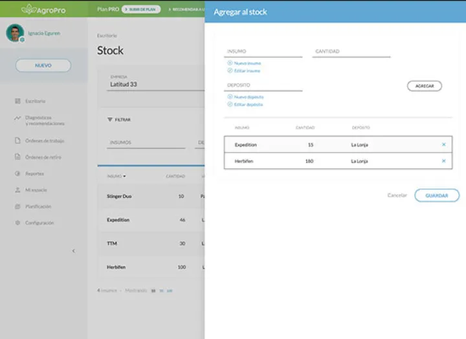Click the edit icon beside Editar depósito
The width and height of the screenshot is (466, 339).
(x=229, y=104)
